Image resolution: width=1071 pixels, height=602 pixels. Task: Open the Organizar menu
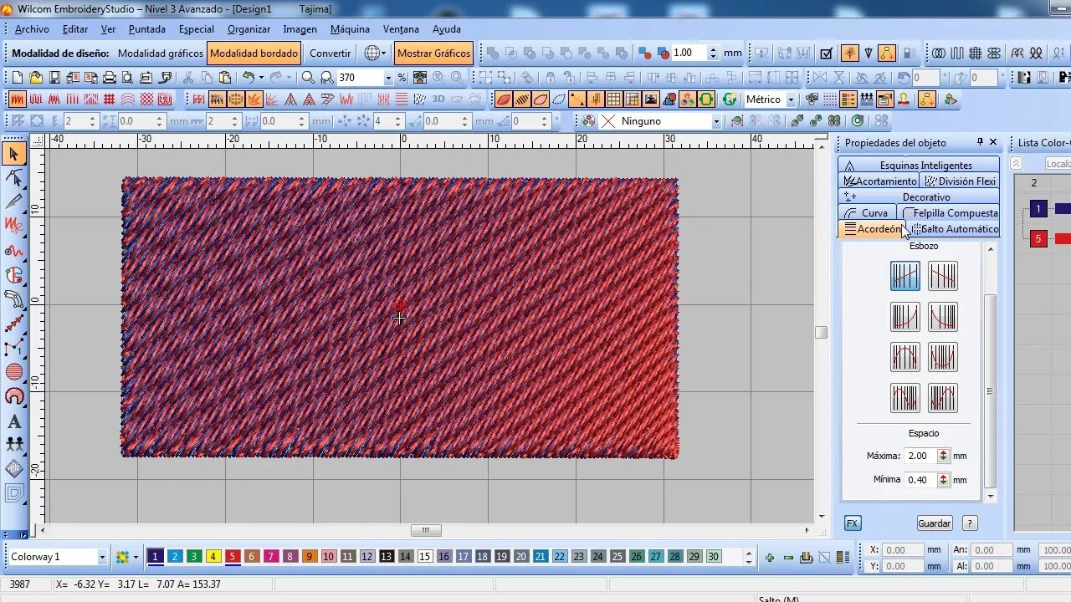[249, 29]
